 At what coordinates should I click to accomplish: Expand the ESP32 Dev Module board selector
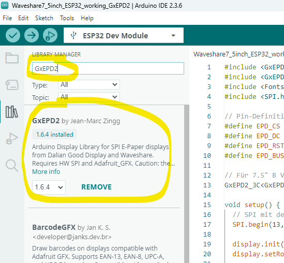coord(124,35)
